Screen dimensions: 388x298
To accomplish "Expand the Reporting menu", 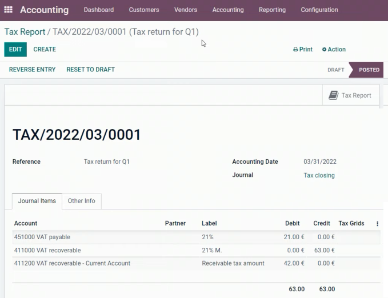I will pos(272,10).
